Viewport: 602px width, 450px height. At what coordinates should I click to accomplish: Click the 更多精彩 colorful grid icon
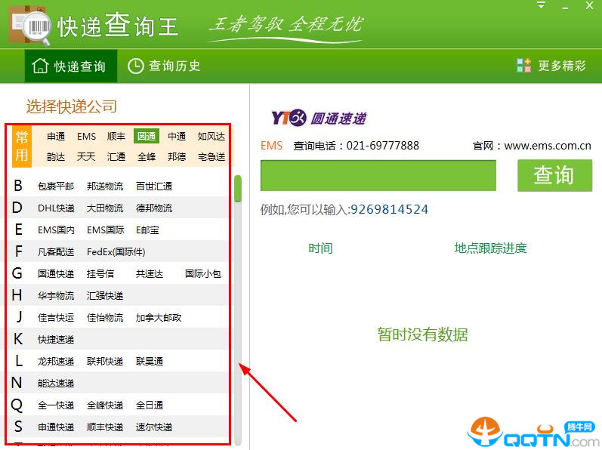[524, 66]
